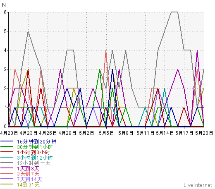The width and height of the screenshot is (215, 189).
Task: Click the 5月5日 x-axis date label
Action: (106, 133)
